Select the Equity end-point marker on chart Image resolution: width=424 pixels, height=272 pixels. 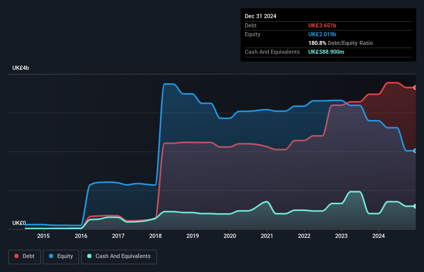[x=415, y=151]
